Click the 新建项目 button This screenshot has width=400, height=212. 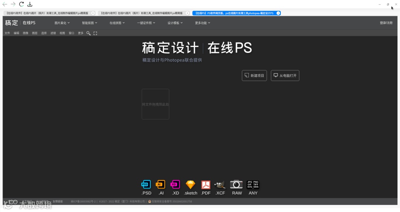(254, 75)
